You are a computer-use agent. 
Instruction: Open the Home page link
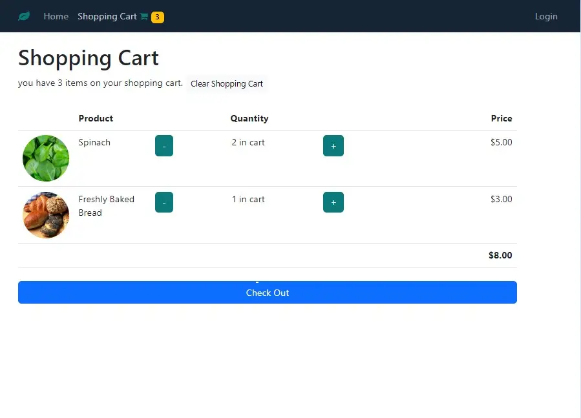[56, 16]
